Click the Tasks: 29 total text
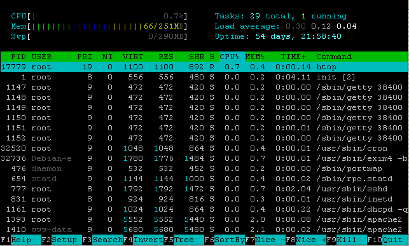 click(255, 16)
